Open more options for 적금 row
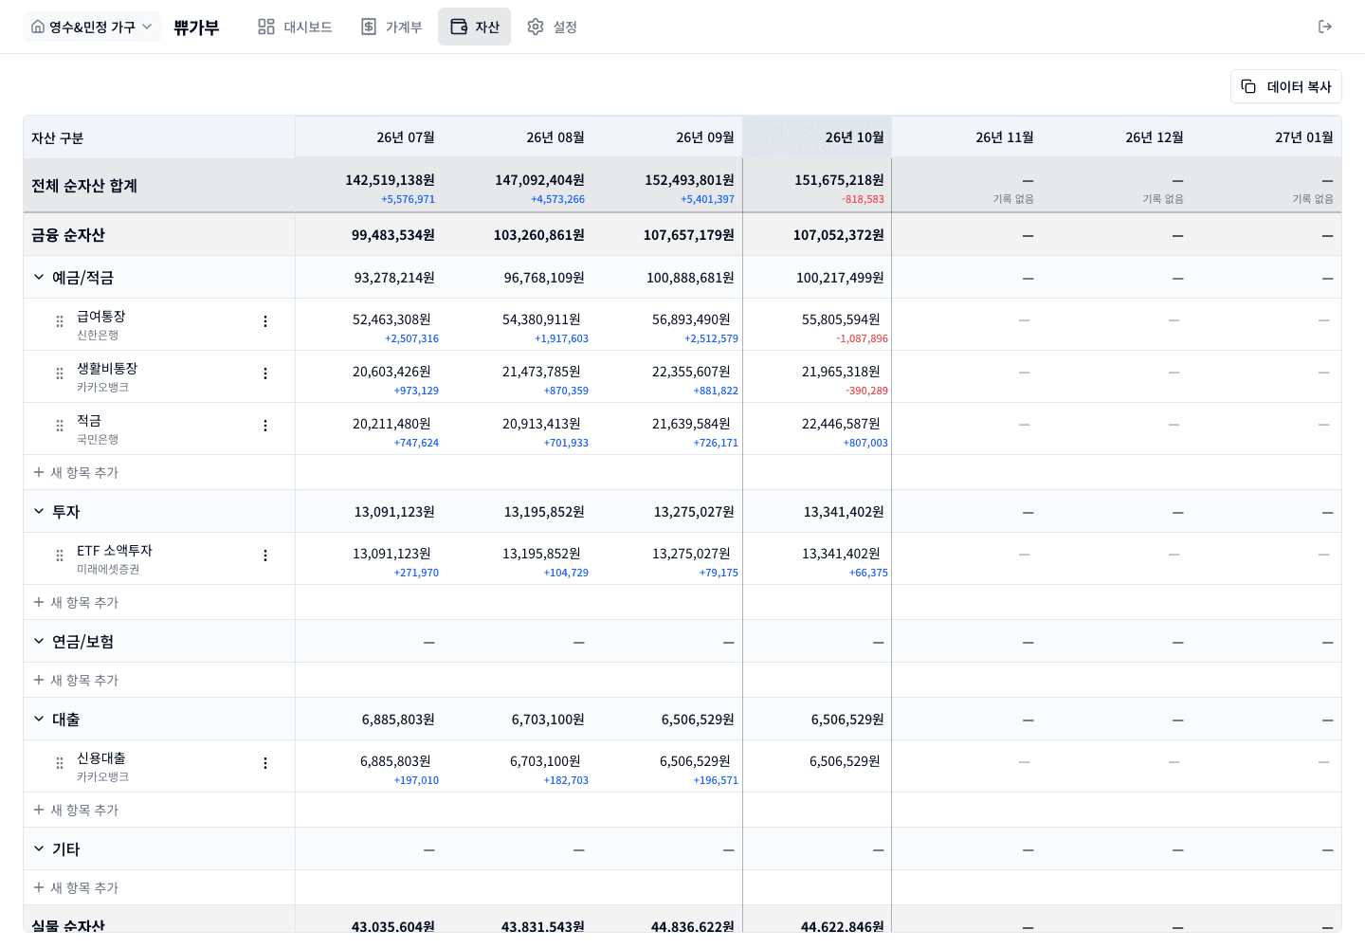1365x948 pixels. coord(265,426)
